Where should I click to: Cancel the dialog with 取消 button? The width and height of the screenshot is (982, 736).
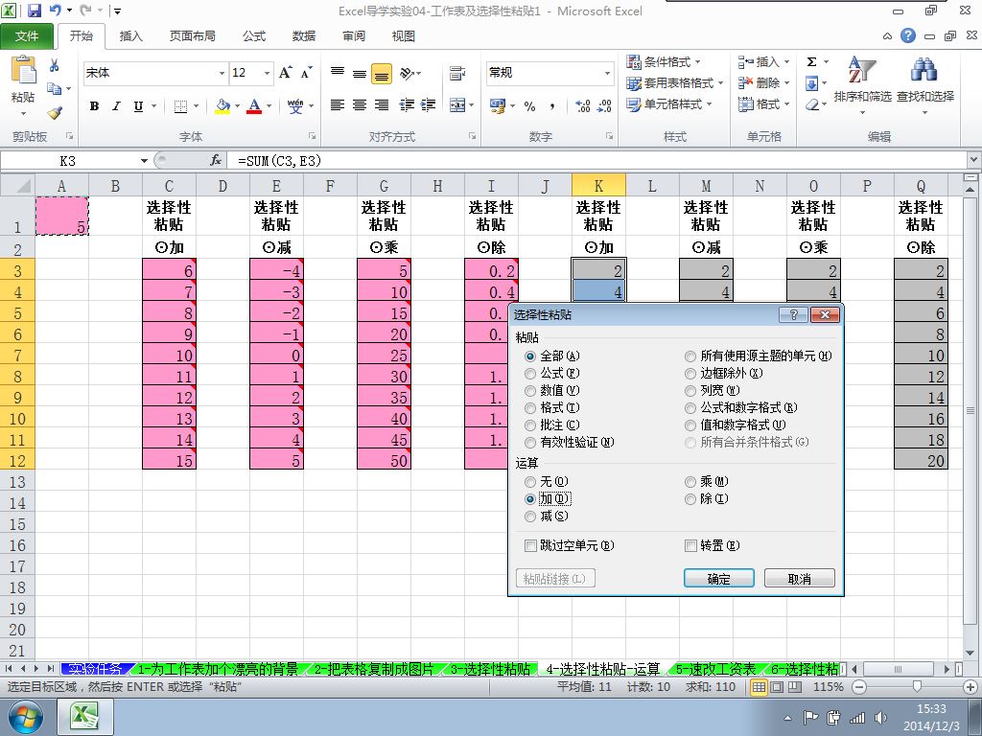pyautogui.click(x=799, y=578)
